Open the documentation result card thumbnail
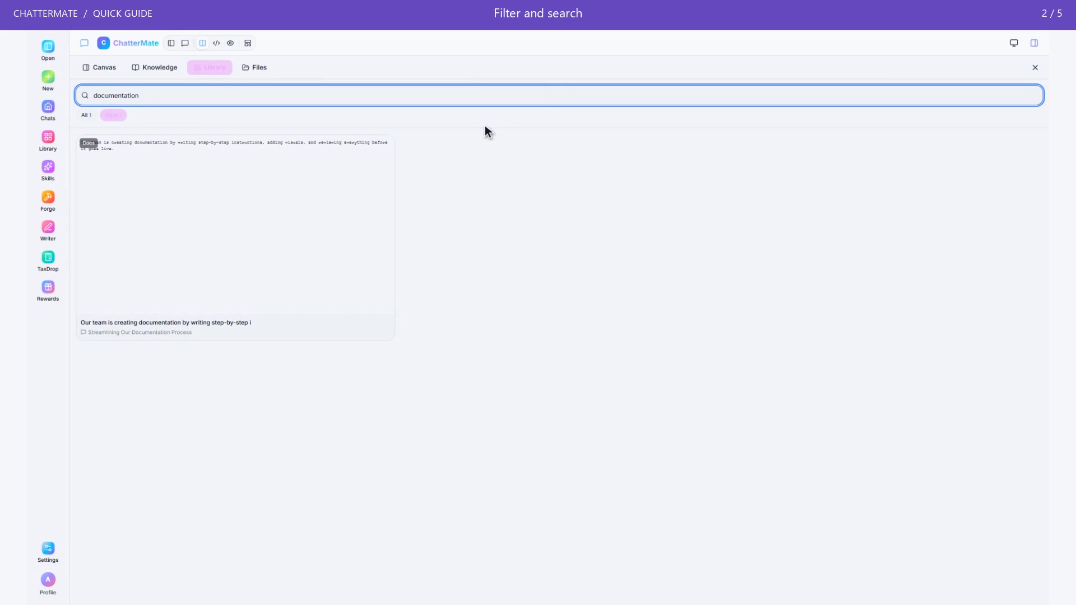This screenshot has width=1076, height=605. click(235, 224)
